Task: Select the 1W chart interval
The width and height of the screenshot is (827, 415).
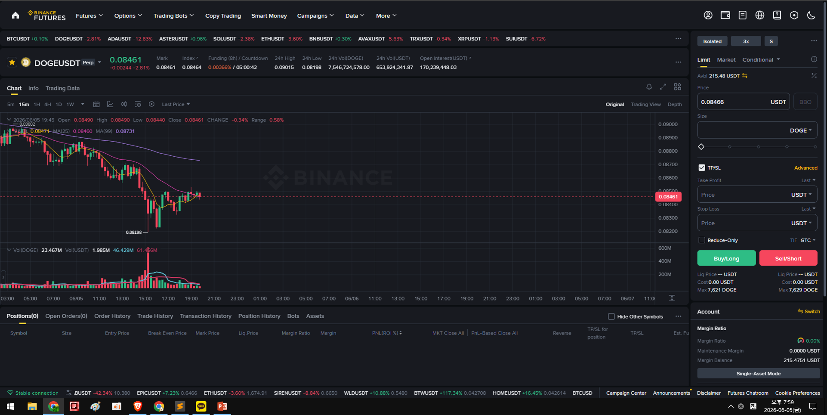Action: coord(70,105)
